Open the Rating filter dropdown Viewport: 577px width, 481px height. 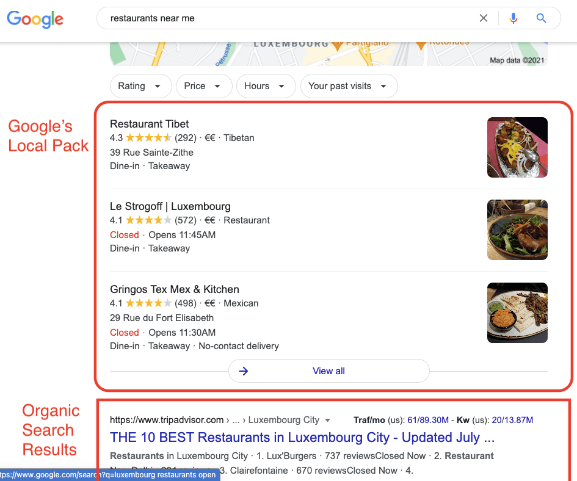coord(140,86)
